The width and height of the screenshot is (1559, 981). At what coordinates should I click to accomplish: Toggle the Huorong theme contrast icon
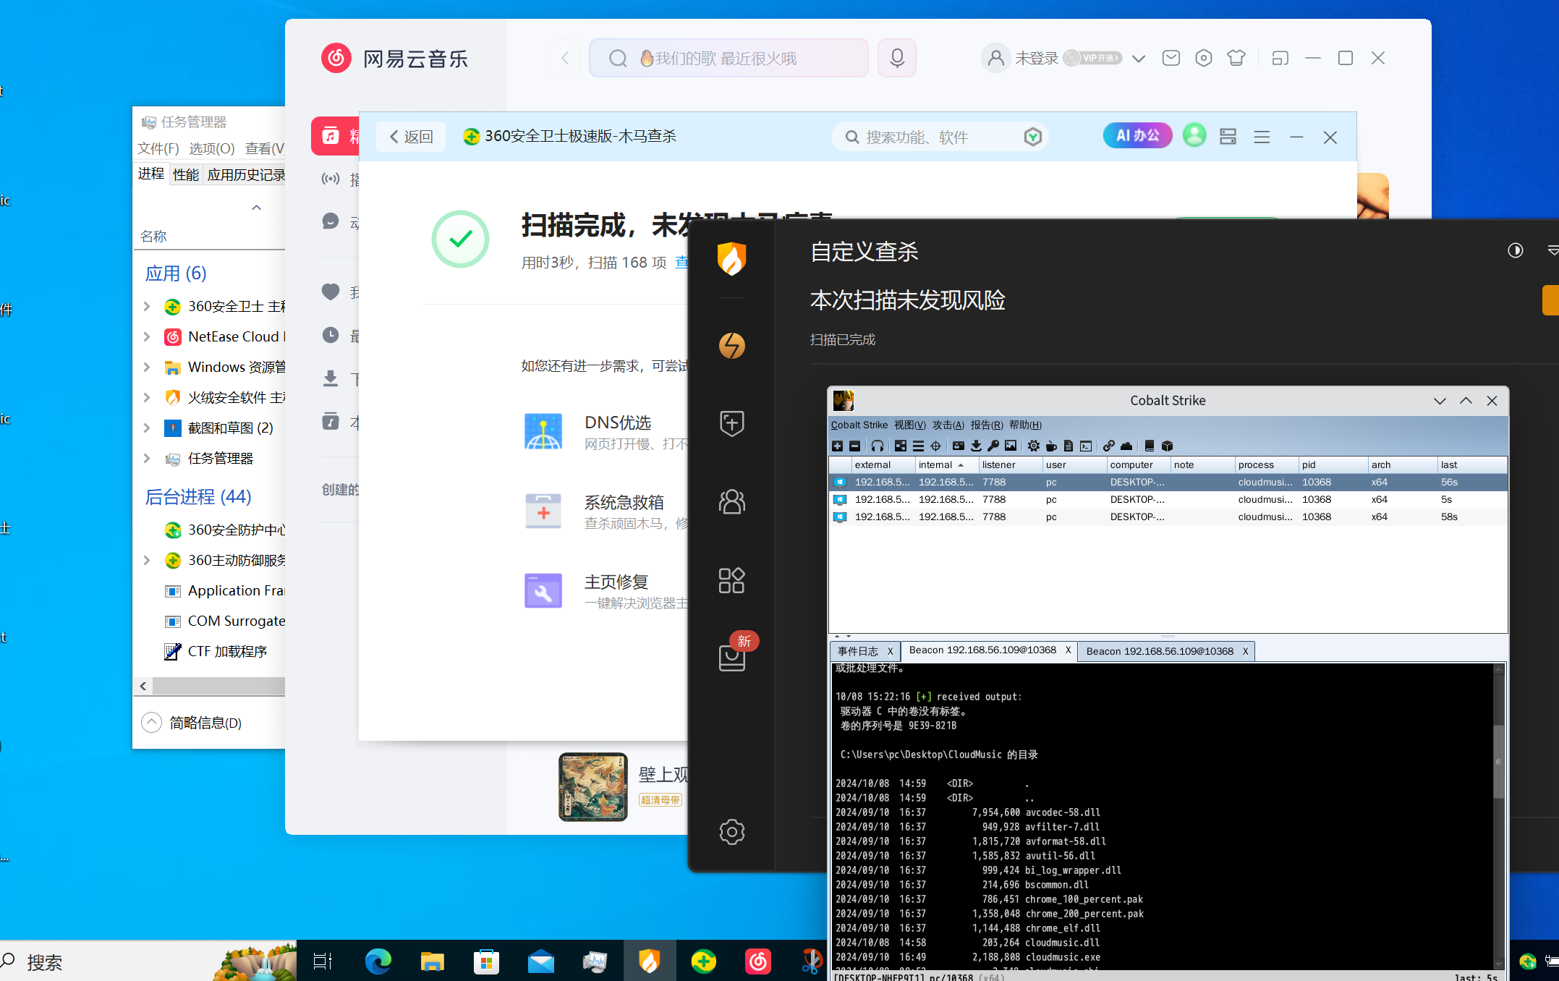pos(1515,250)
